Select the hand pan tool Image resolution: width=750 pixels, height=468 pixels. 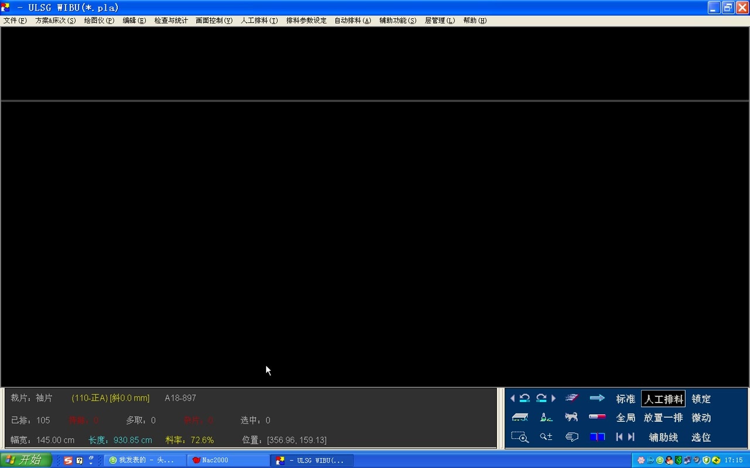tap(572, 437)
